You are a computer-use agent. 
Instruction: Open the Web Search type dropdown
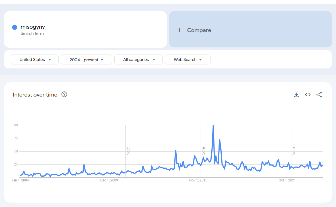[188, 59]
